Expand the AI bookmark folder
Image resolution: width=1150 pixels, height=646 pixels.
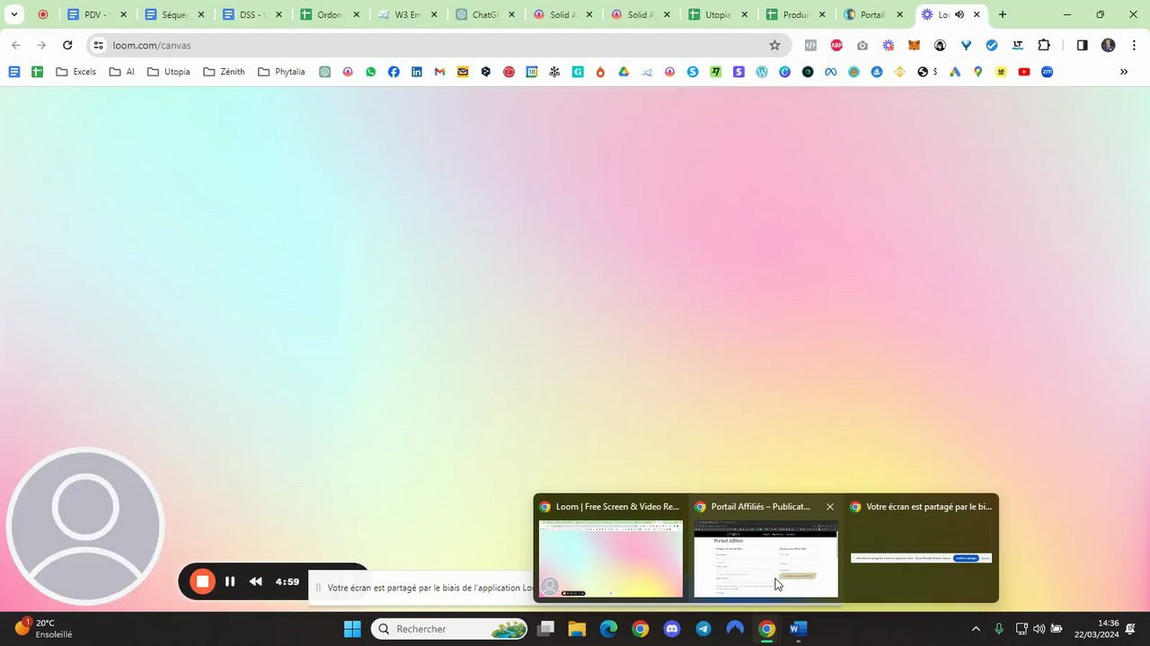click(x=121, y=72)
